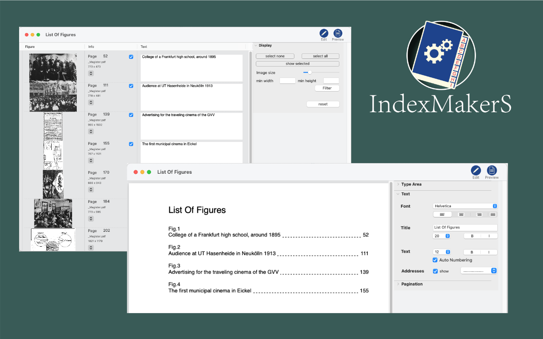Select justified text alignment
Screen dimensions: 543x339
coord(493,214)
